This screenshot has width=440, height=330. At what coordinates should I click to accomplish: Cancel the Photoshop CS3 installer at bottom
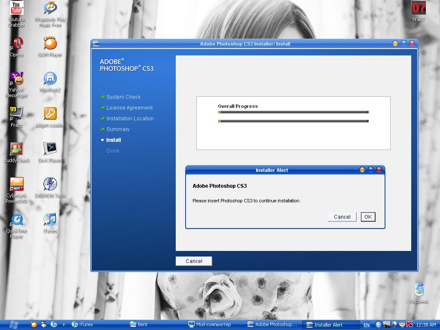pyautogui.click(x=194, y=261)
